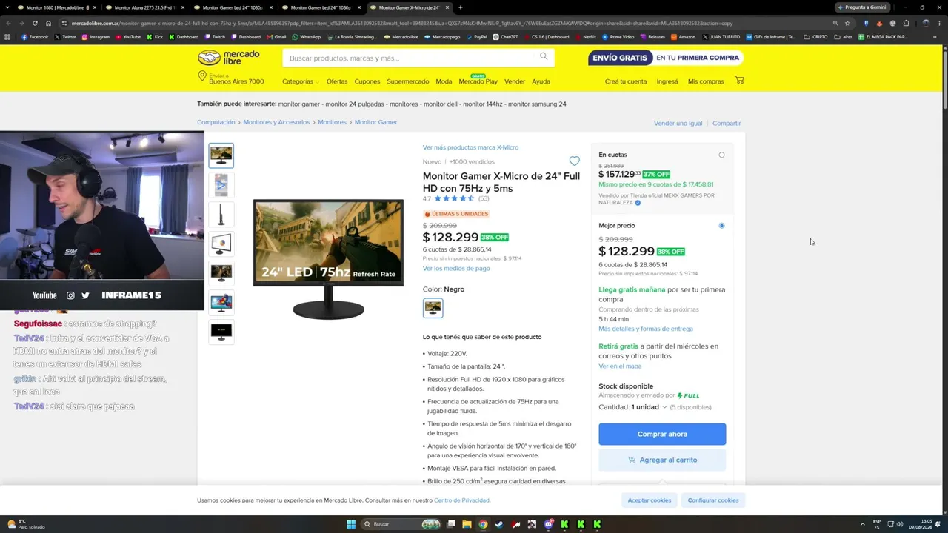
Task: Select the En cuotas payment option
Action: pyautogui.click(x=721, y=155)
